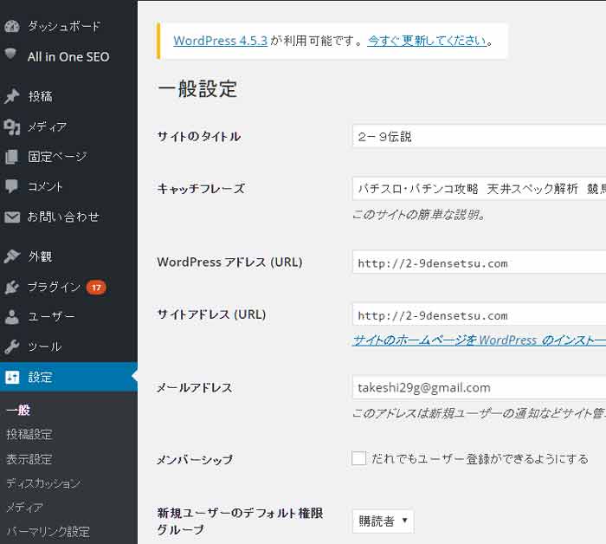Click the Appearance paintbrush icon
The image size is (606, 544).
point(11,256)
